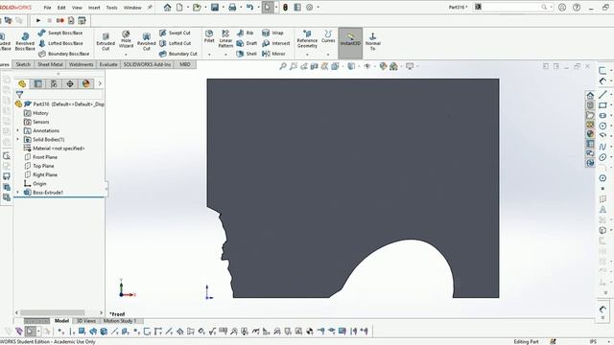Screen dimensions: 614x345
Task: Select the Rib tool
Action: pos(246,33)
